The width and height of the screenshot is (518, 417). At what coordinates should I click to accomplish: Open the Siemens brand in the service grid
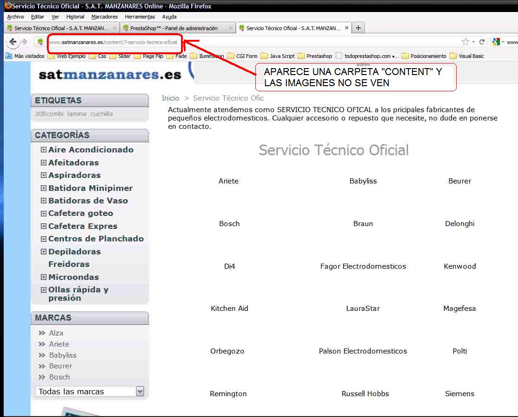[x=460, y=393]
